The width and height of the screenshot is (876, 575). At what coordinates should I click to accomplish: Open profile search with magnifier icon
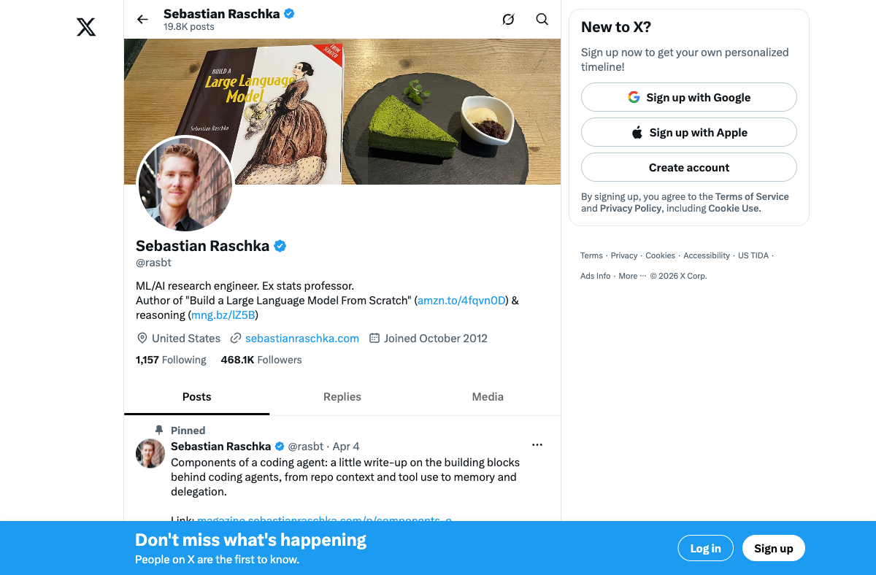click(x=542, y=20)
